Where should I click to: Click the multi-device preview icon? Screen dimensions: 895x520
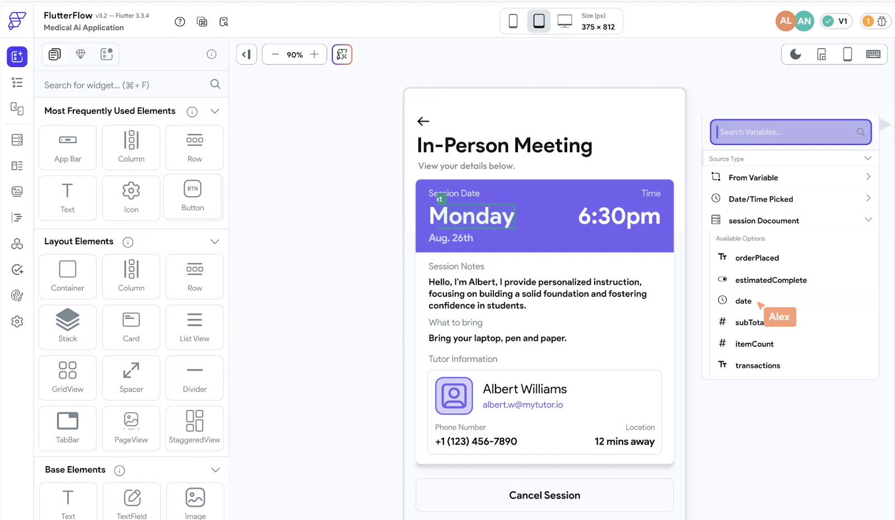coord(822,54)
